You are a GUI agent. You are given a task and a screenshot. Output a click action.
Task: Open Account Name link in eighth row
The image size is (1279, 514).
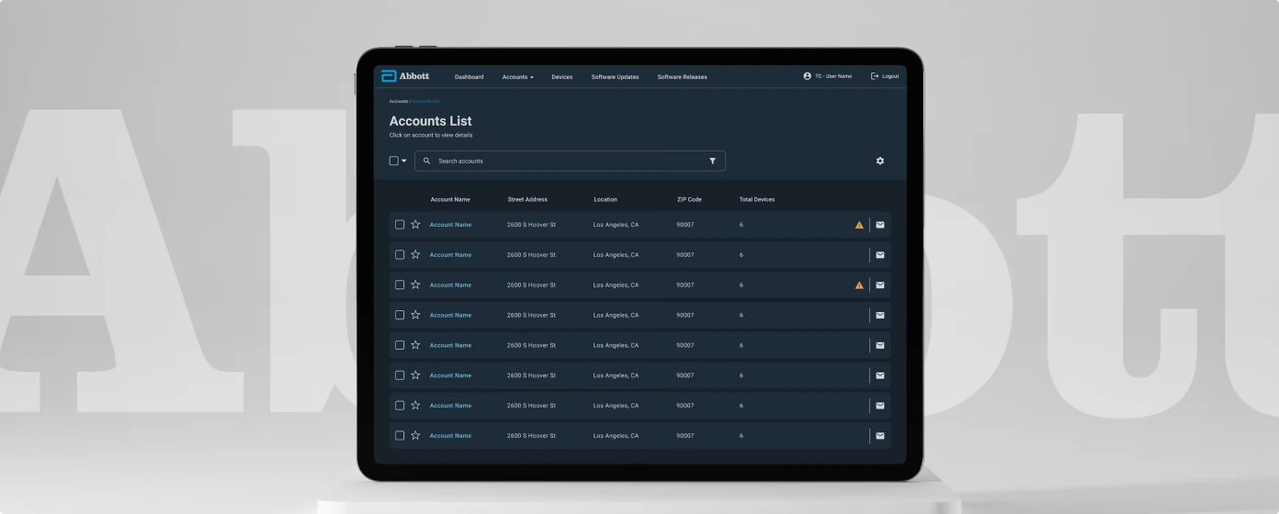coord(450,436)
